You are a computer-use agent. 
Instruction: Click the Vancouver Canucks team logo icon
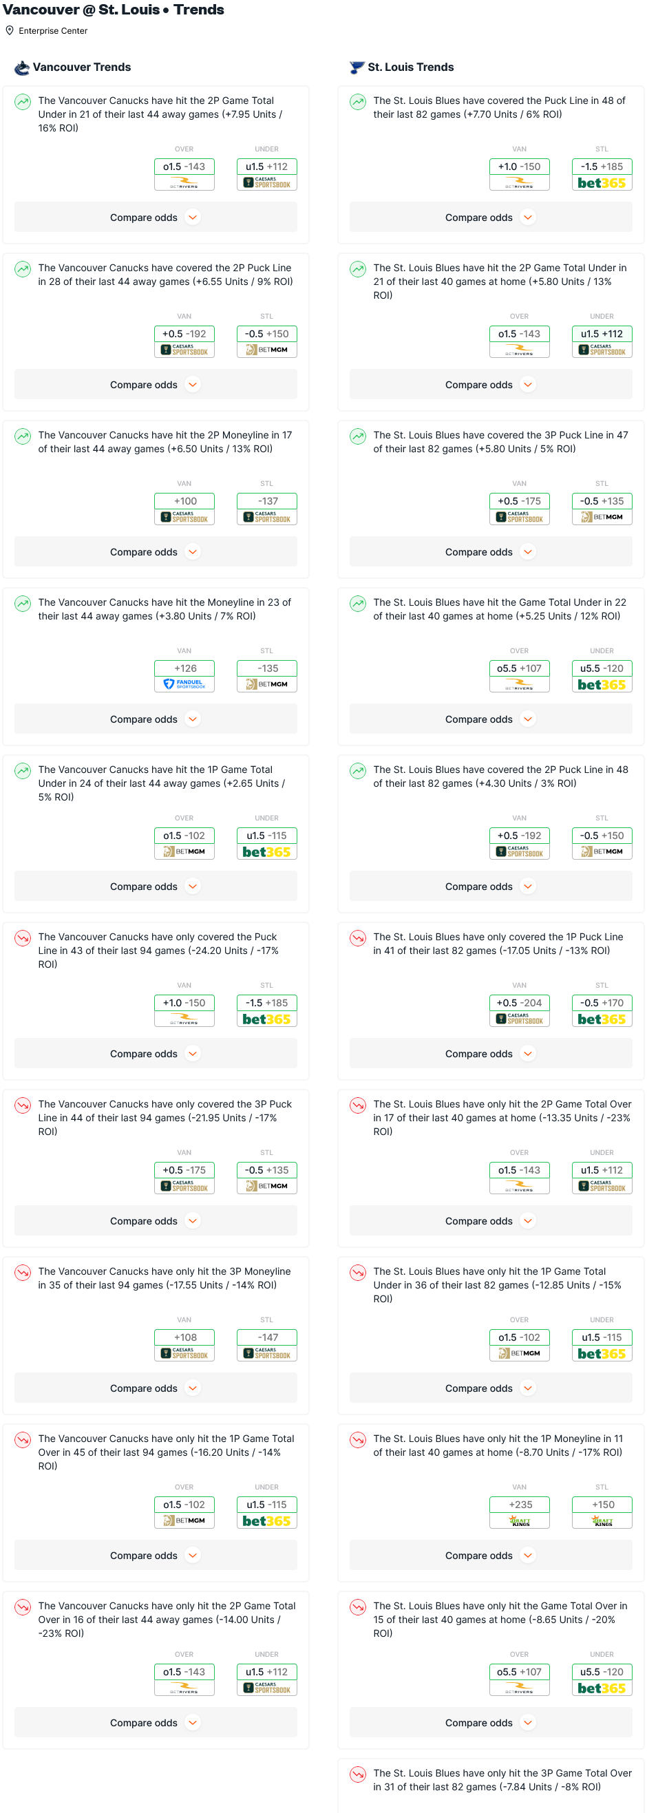22,67
